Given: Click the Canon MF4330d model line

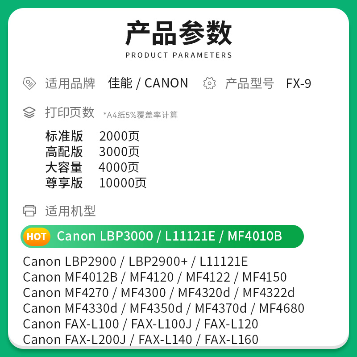Looking at the screenshot, I should (164, 308).
